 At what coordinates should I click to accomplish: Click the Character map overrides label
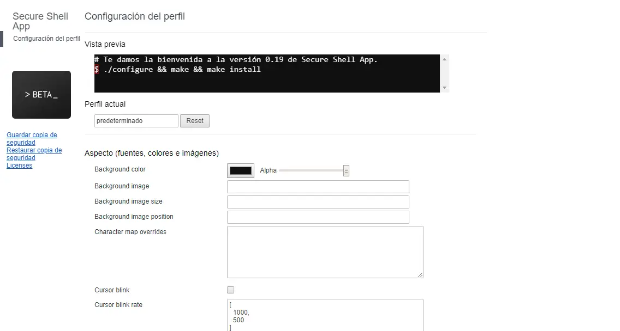[x=130, y=232]
